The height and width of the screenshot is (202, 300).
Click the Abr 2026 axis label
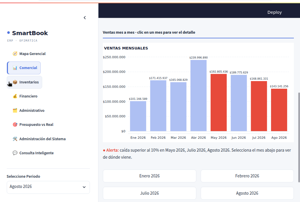(x=198, y=138)
